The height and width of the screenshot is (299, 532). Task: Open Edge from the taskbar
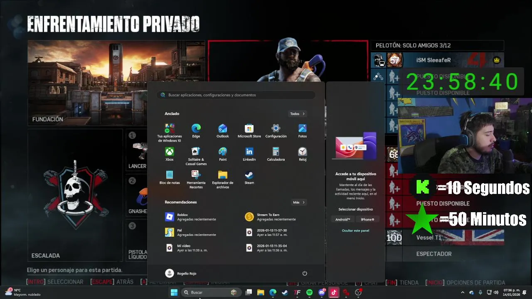273,292
